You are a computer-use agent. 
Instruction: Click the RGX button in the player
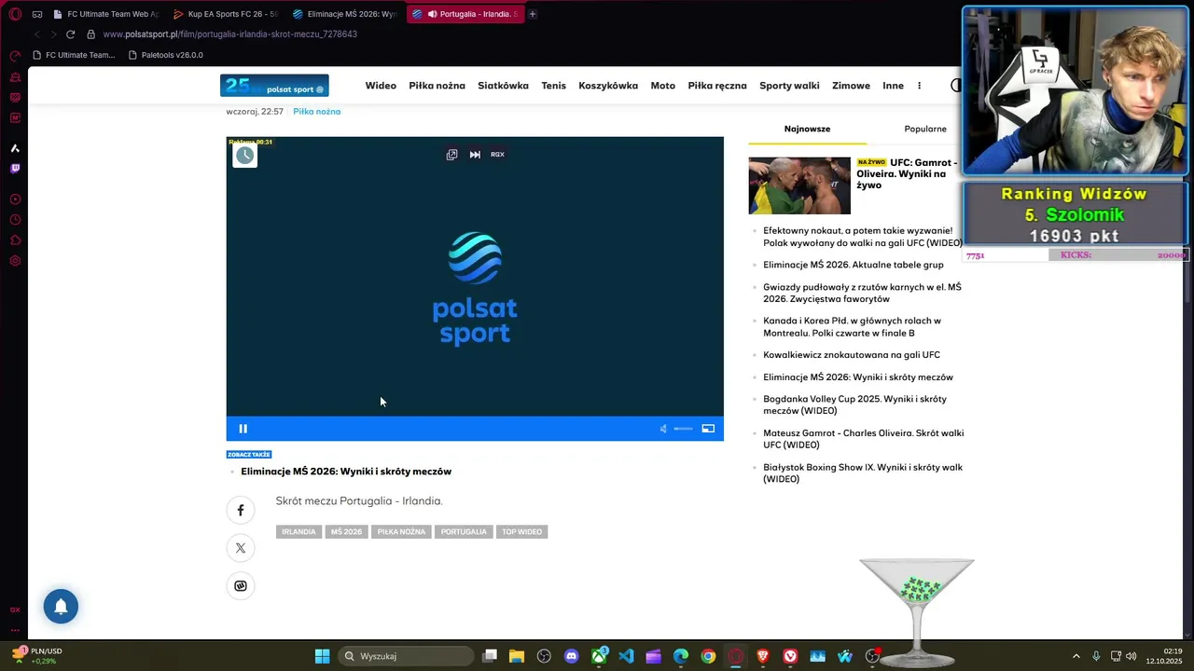pos(497,155)
